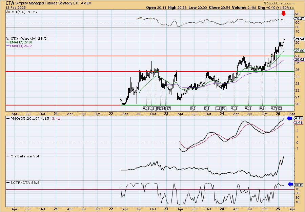305x212 pixels.
Task: Click the black PMO legend line
Action: point(8,118)
